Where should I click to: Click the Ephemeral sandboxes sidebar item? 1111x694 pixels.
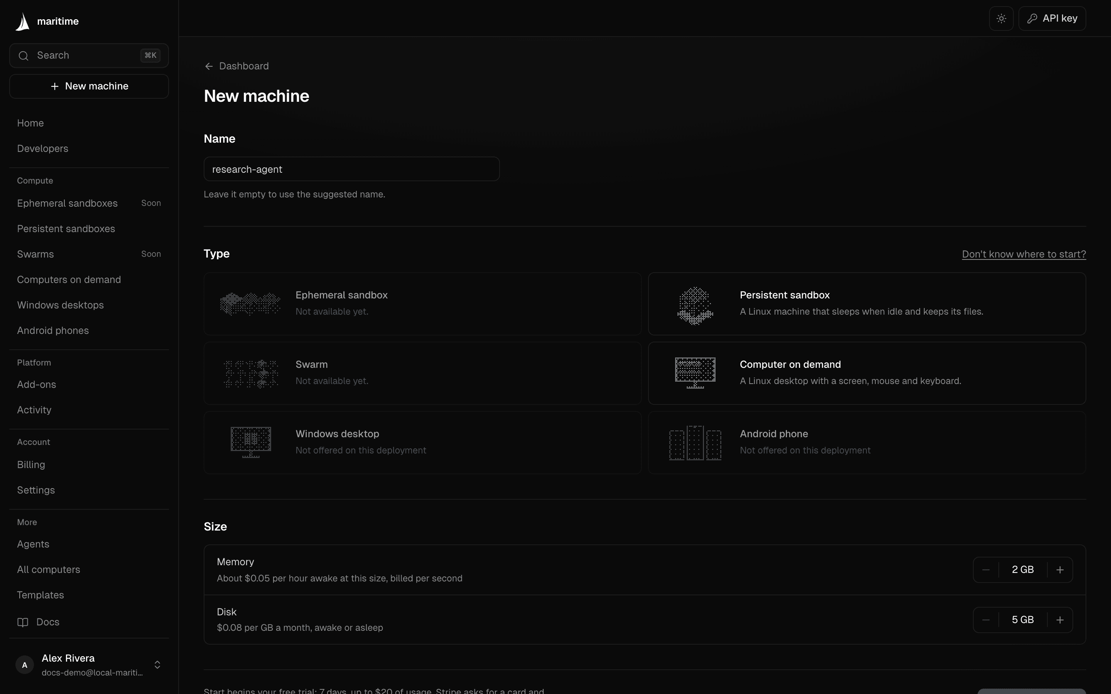tap(89, 203)
